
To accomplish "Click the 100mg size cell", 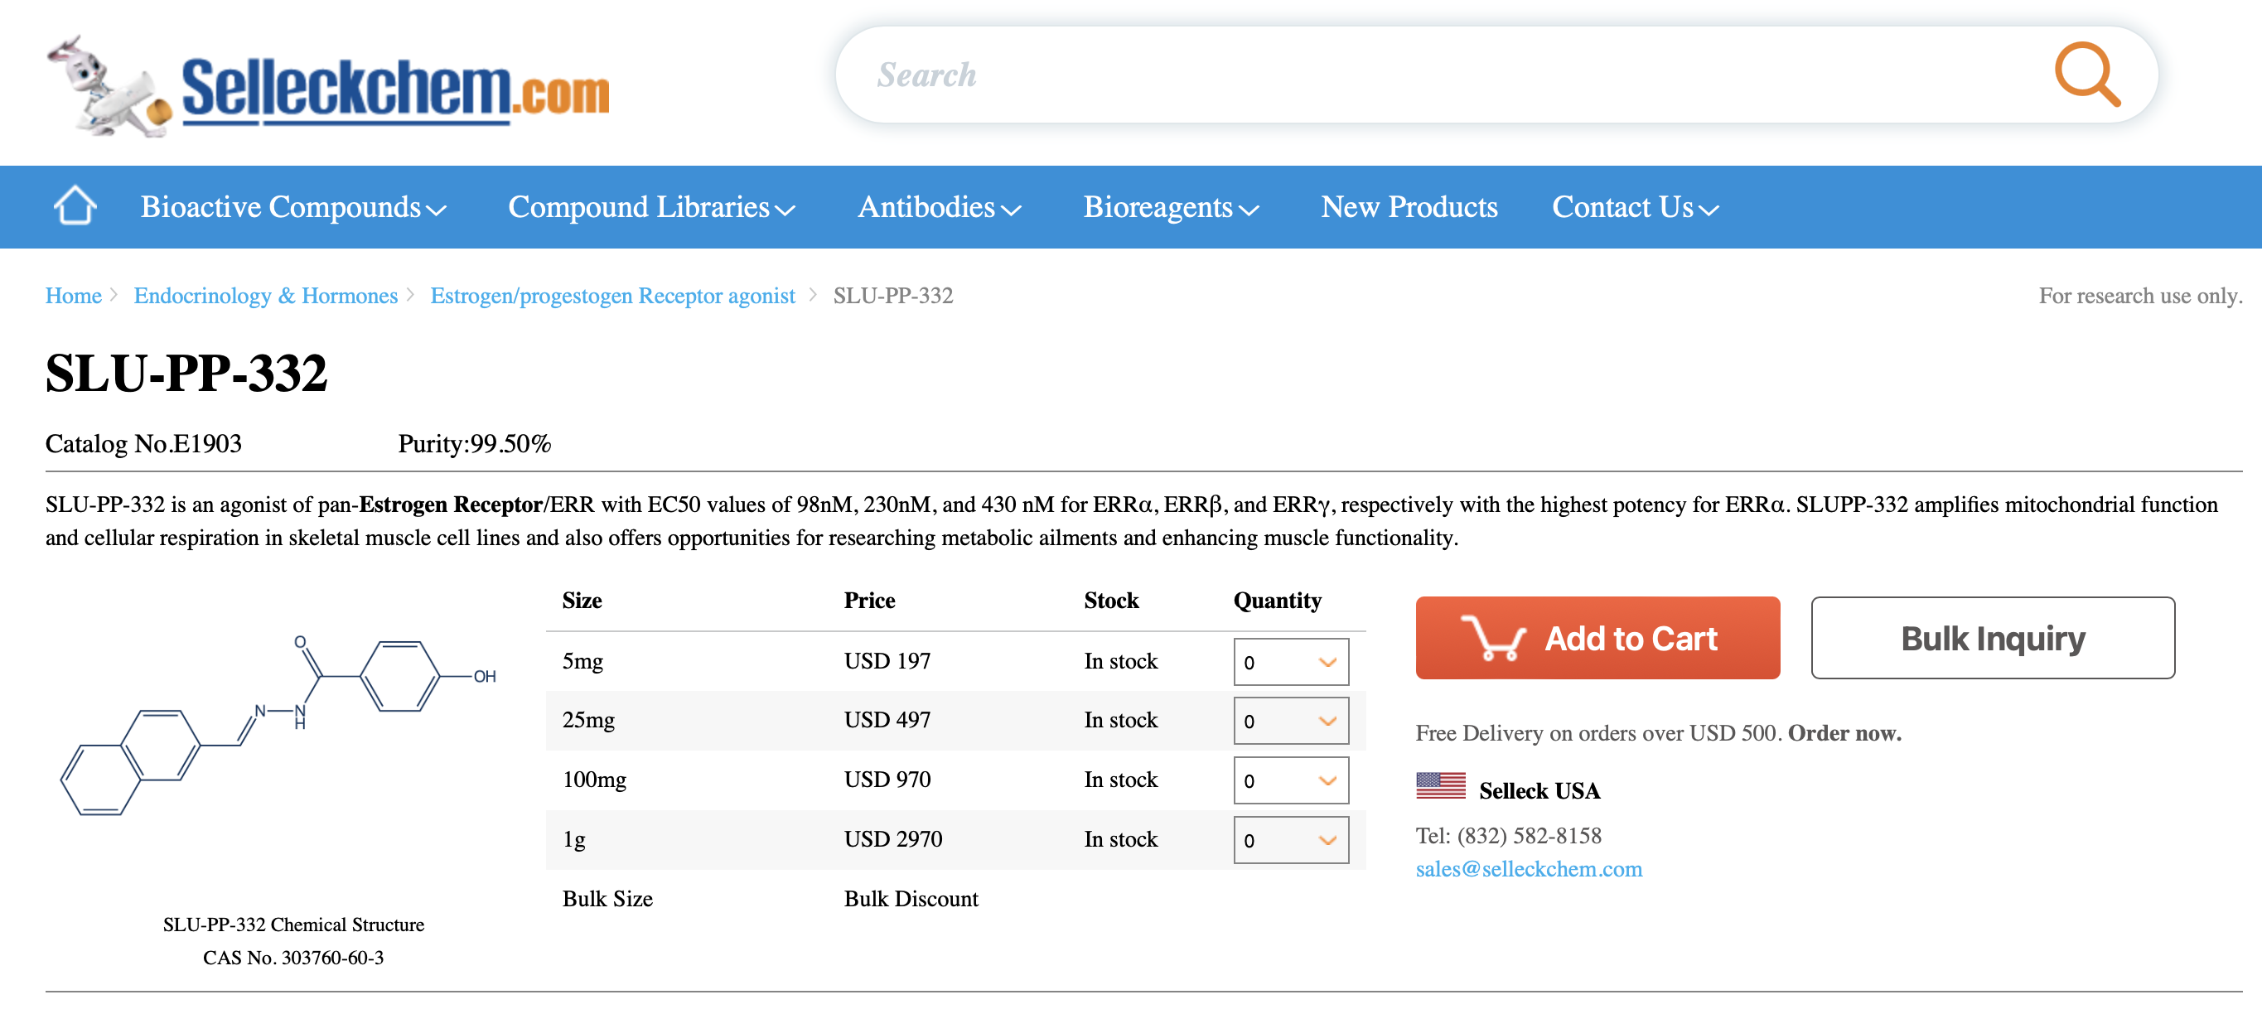I will click(x=594, y=779).
